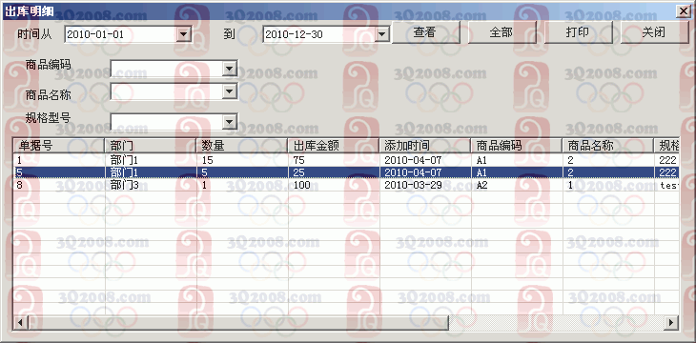Viewport: 696px width, 343px height.
Task: Click the horizontal scrollbar left arrow
Action: (x=20, y=322)
